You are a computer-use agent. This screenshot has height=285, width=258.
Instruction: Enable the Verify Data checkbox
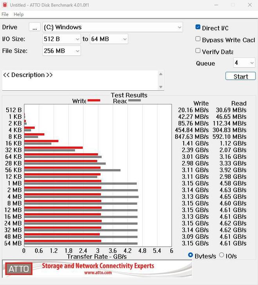point(198,50)
